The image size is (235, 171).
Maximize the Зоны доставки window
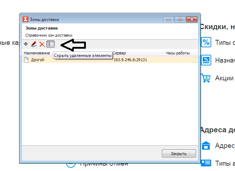pyautogui.click(x=180, y=19)
